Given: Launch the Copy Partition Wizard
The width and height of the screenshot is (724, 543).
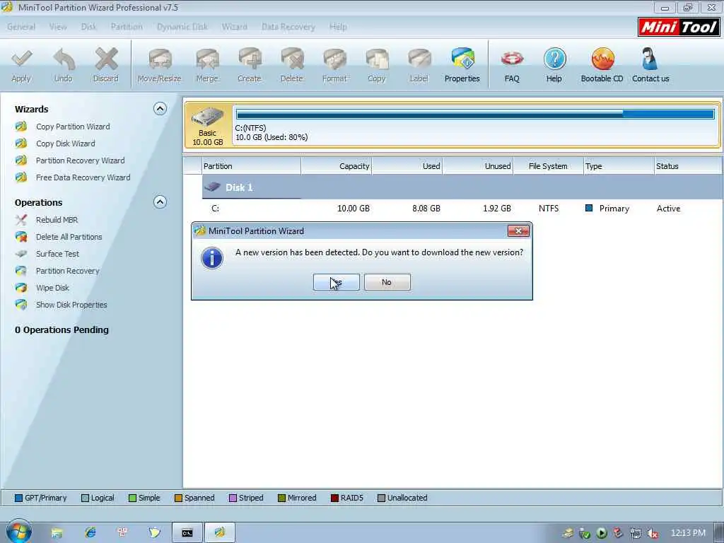Looking at the screenshot, I should (73, 127).
